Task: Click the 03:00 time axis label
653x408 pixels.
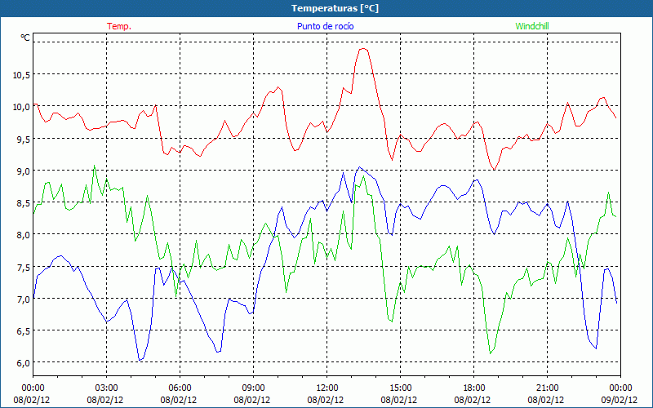Action: (x=107, y=388)
